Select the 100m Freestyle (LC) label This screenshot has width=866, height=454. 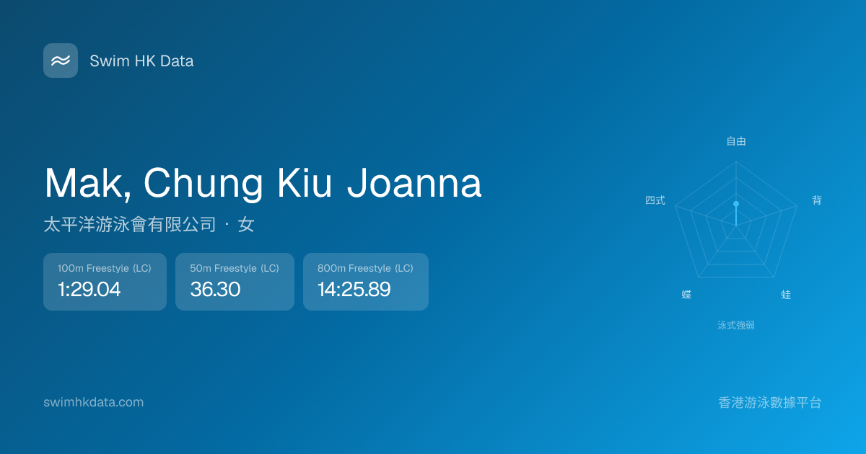click(105, 268)
